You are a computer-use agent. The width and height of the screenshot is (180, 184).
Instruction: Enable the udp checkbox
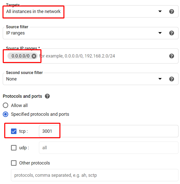coord(14,148)
